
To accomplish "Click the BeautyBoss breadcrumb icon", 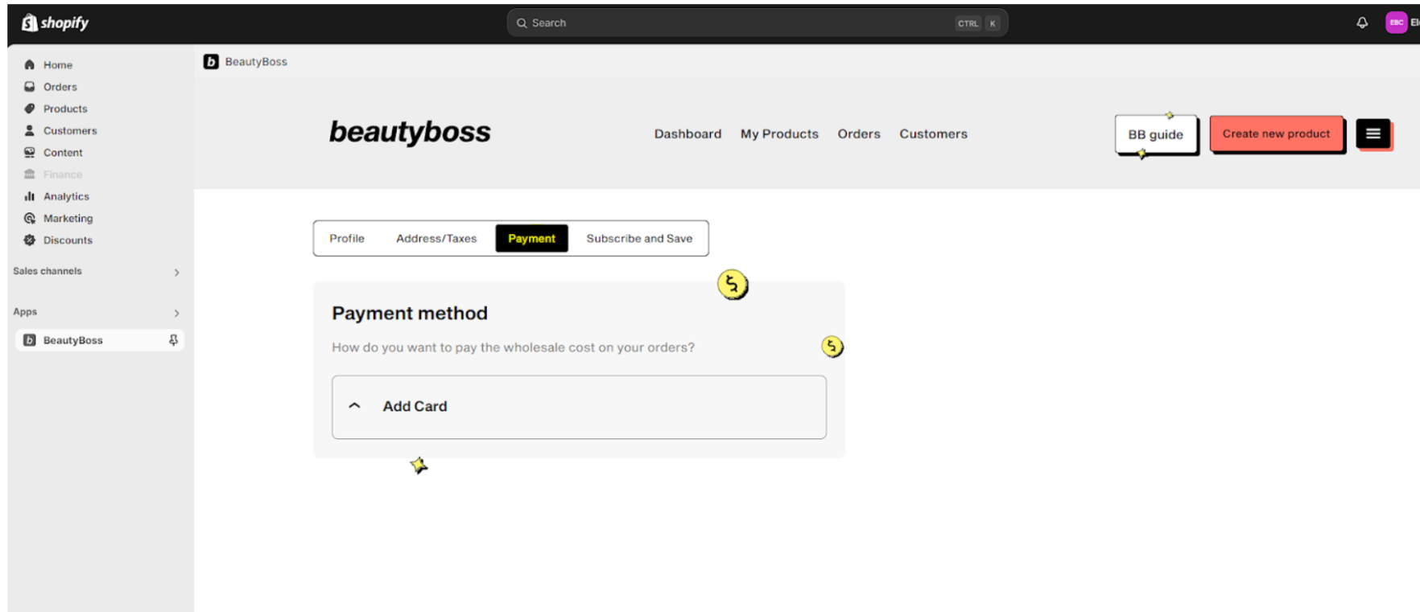I will click(x=211, y=61).
